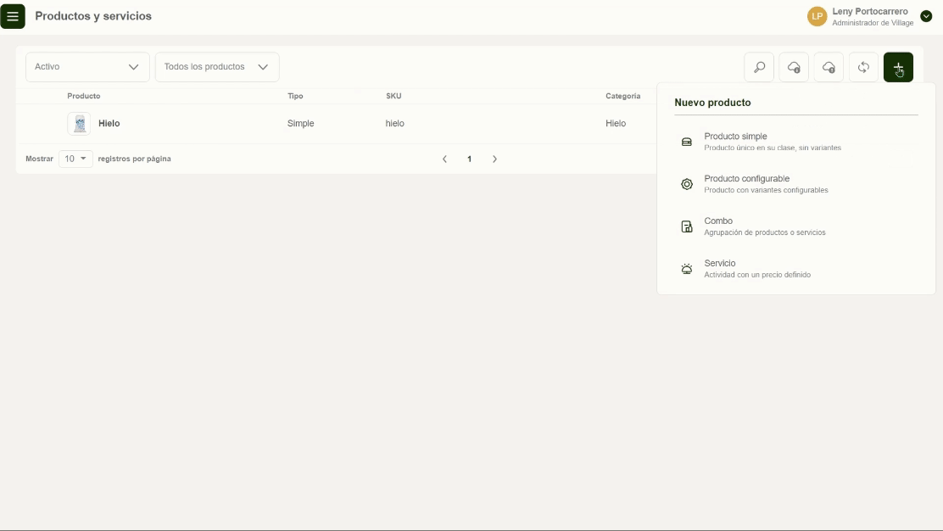Click the cloud icon beside the search button
Screen dimensions: 943x531
pyautogui.click(x=794, y=67)
